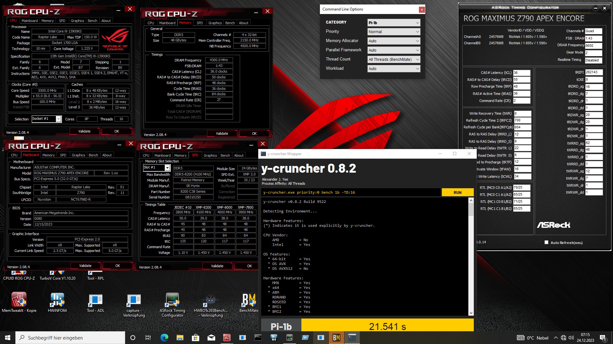Viewport: 613px width, 344px height.
Task: Click the CAS# Latency (tCL) field in ASRock
Action: coord(522,73)
